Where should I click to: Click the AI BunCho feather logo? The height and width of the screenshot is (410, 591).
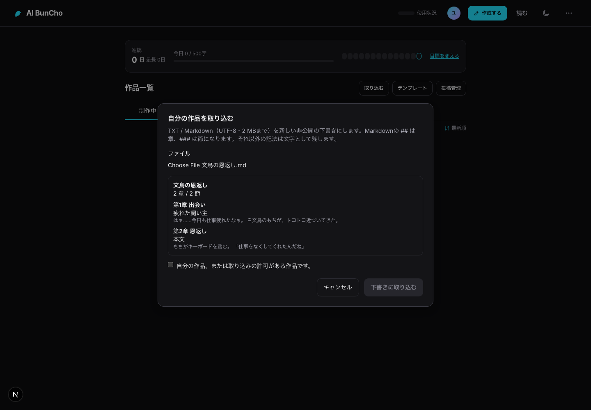click(x=18, y=14)
